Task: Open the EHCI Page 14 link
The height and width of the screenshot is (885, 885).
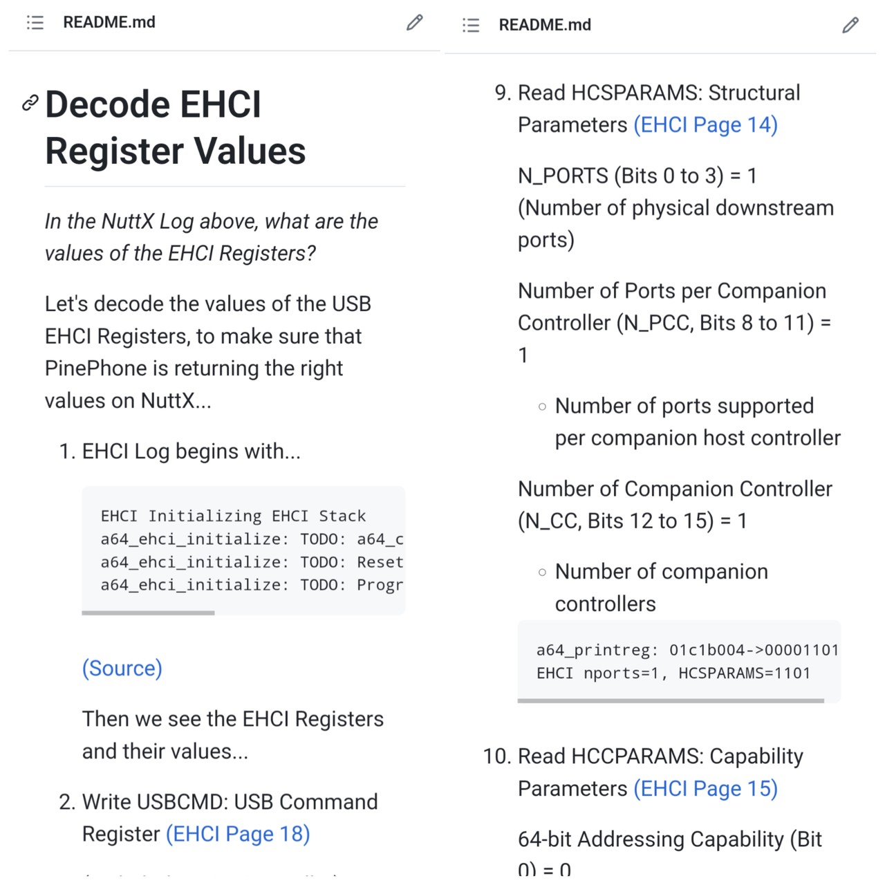Action: point(706,124)
